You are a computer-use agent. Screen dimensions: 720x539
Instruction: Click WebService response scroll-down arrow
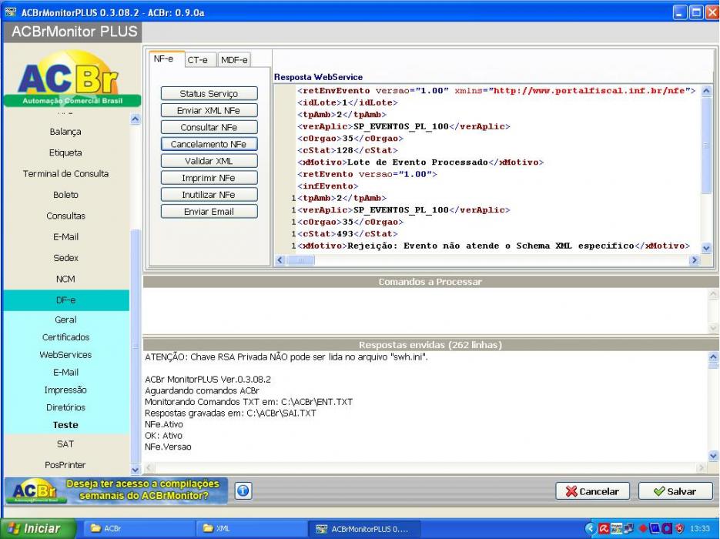point(706,249)
